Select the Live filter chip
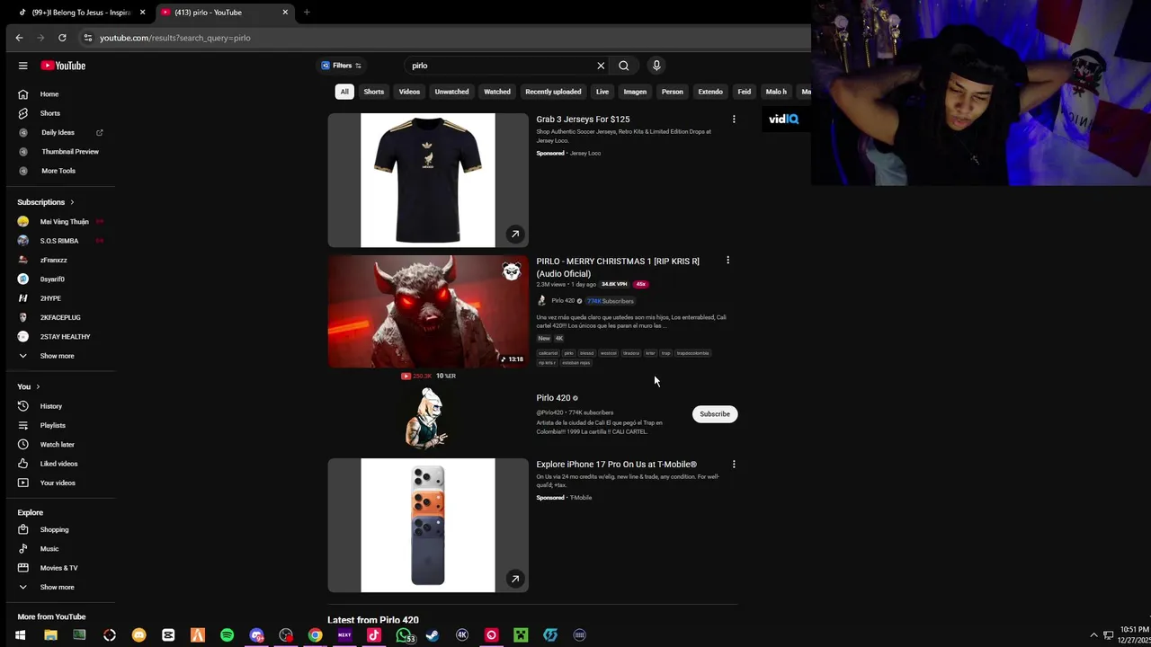1151x647 pixels. click(x=602, y=92)
